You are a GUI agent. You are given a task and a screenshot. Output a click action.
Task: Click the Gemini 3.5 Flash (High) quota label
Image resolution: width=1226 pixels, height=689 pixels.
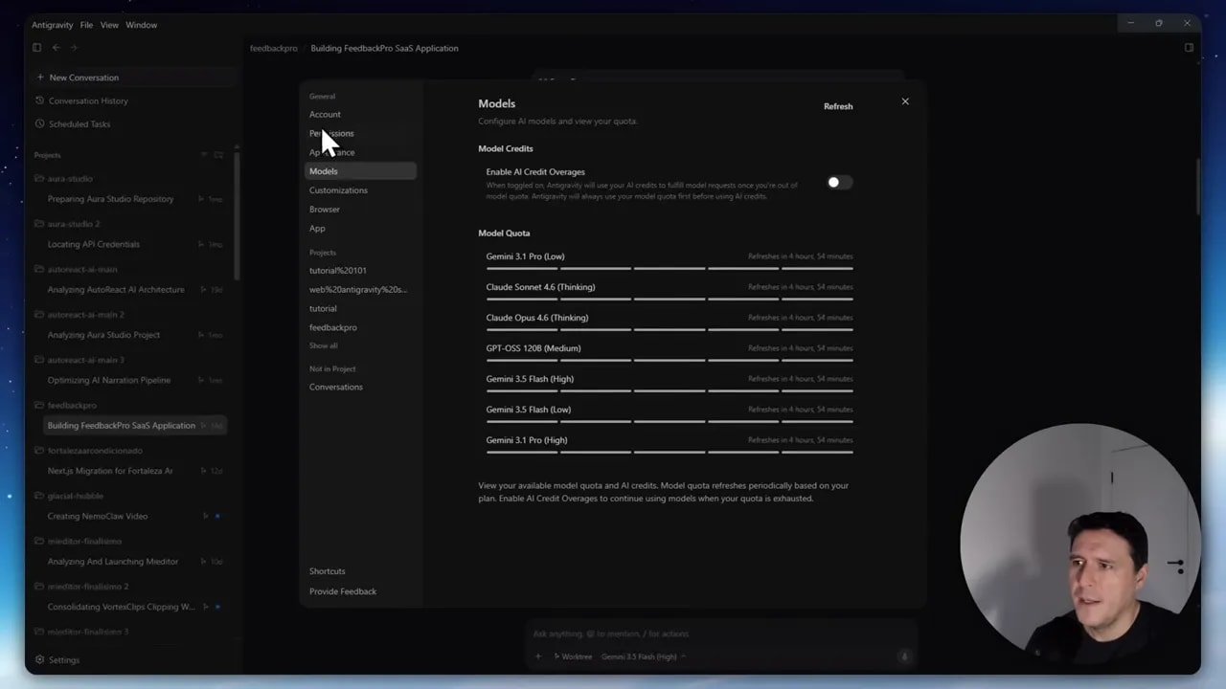pos(530,379)
